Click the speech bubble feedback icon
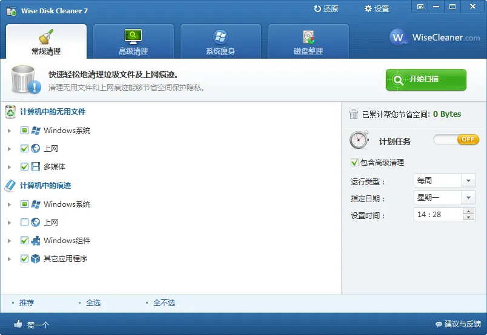The width and height of the screenshot is (487, 335). coord(439,325)
